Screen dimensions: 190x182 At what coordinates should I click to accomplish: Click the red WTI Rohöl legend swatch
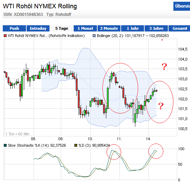tap(5, 36)
